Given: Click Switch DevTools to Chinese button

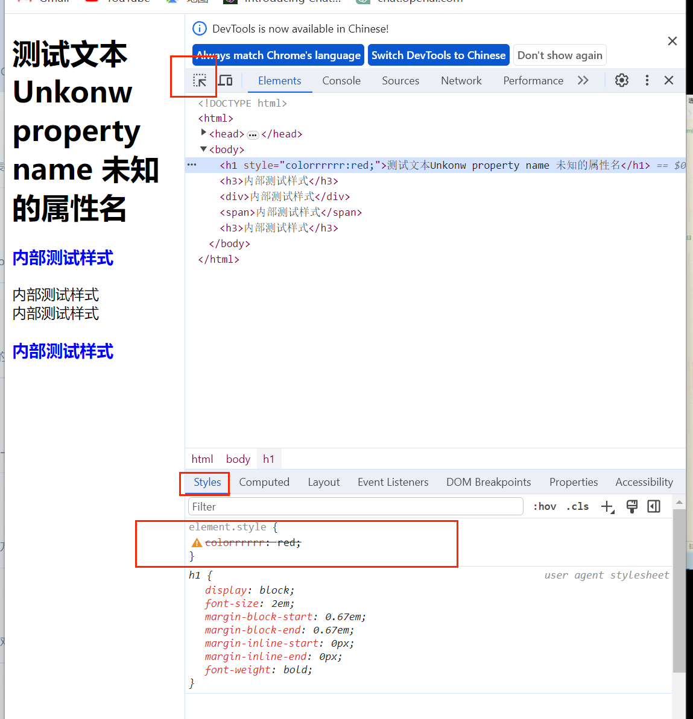Looking at the screenshot, I should point(438,55).
